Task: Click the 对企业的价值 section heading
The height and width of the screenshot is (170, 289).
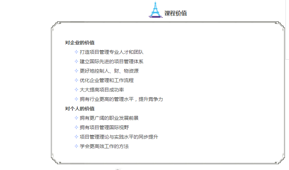Action: [79, 43]
